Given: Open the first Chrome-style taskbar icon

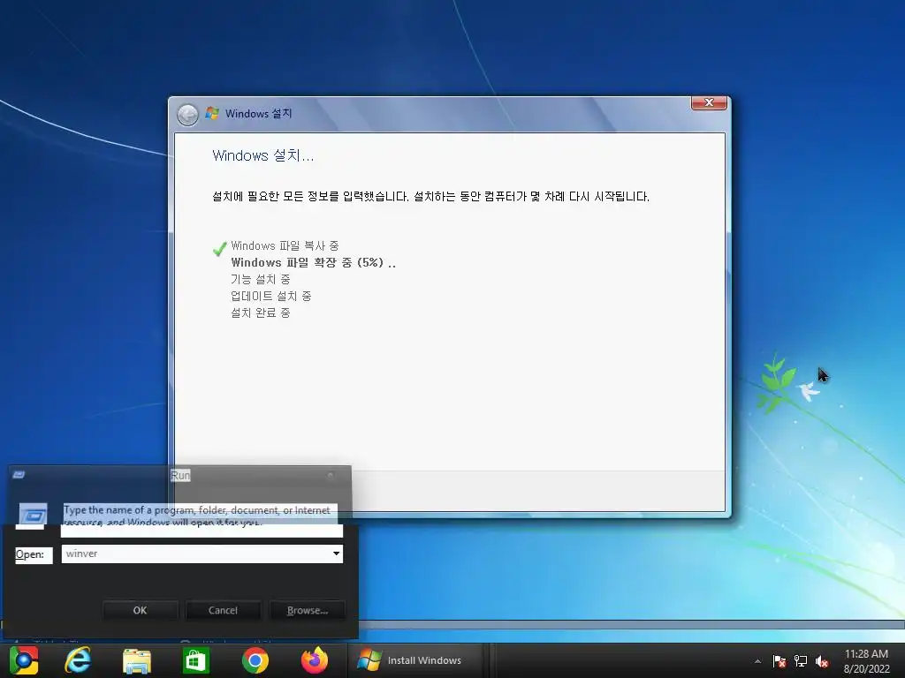Looking at the screenshot, I should tap(24, 660).
